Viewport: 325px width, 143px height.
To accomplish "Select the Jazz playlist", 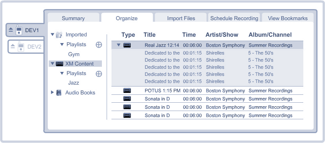I will point(73,83).
